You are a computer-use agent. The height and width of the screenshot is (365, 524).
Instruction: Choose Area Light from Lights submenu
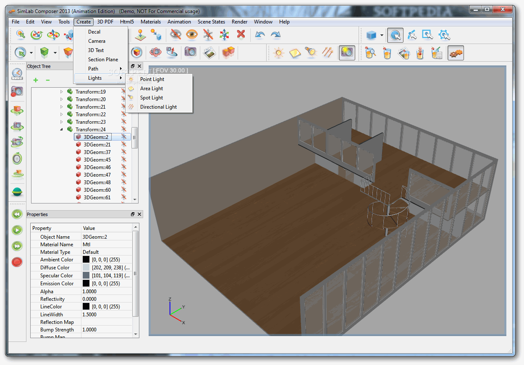[159, 88]
